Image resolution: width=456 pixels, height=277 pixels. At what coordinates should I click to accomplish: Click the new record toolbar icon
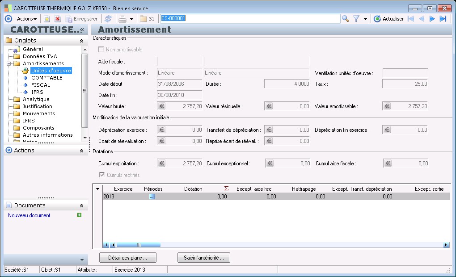(46, 19)
